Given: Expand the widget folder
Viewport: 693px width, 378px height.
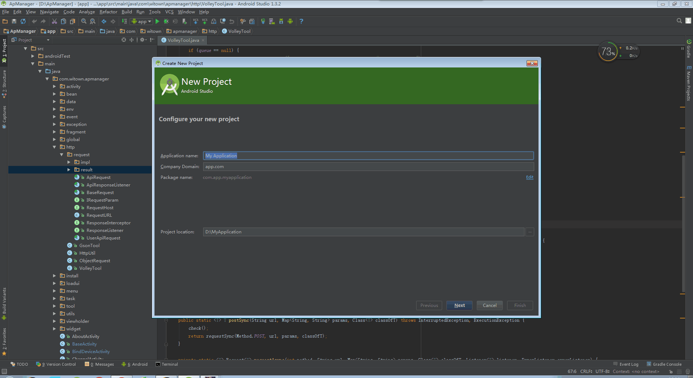Looking at the screenshot, I should (x=55, y=329).
